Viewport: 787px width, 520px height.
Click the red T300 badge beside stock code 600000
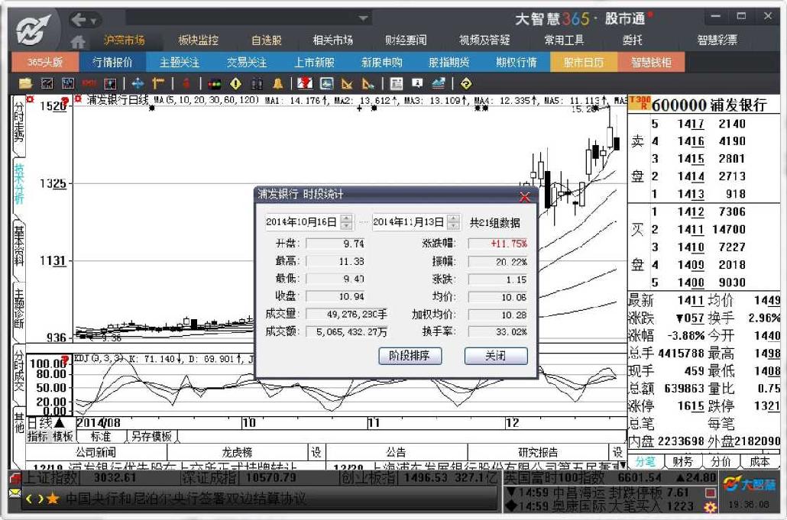coord(640,103)
